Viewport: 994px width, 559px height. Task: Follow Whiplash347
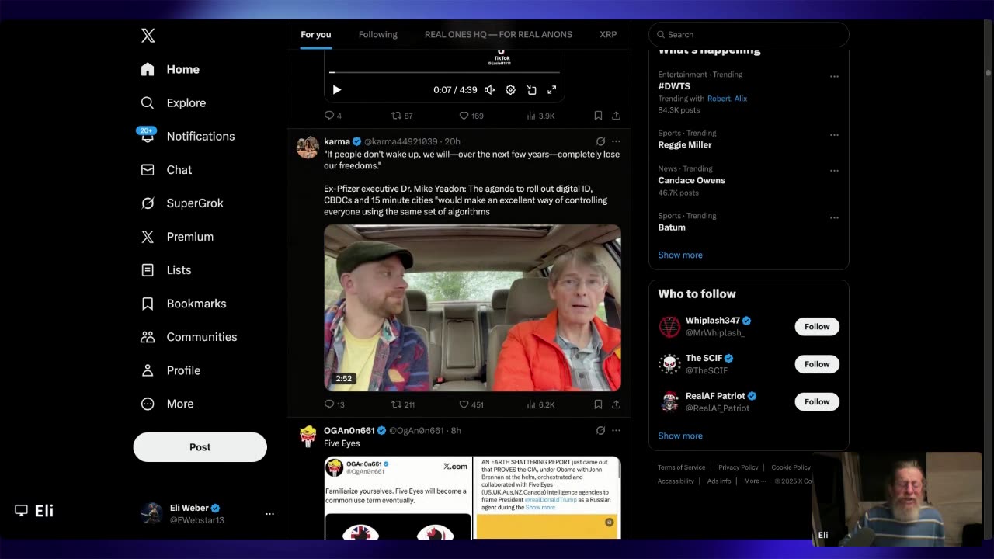[817, 326]
